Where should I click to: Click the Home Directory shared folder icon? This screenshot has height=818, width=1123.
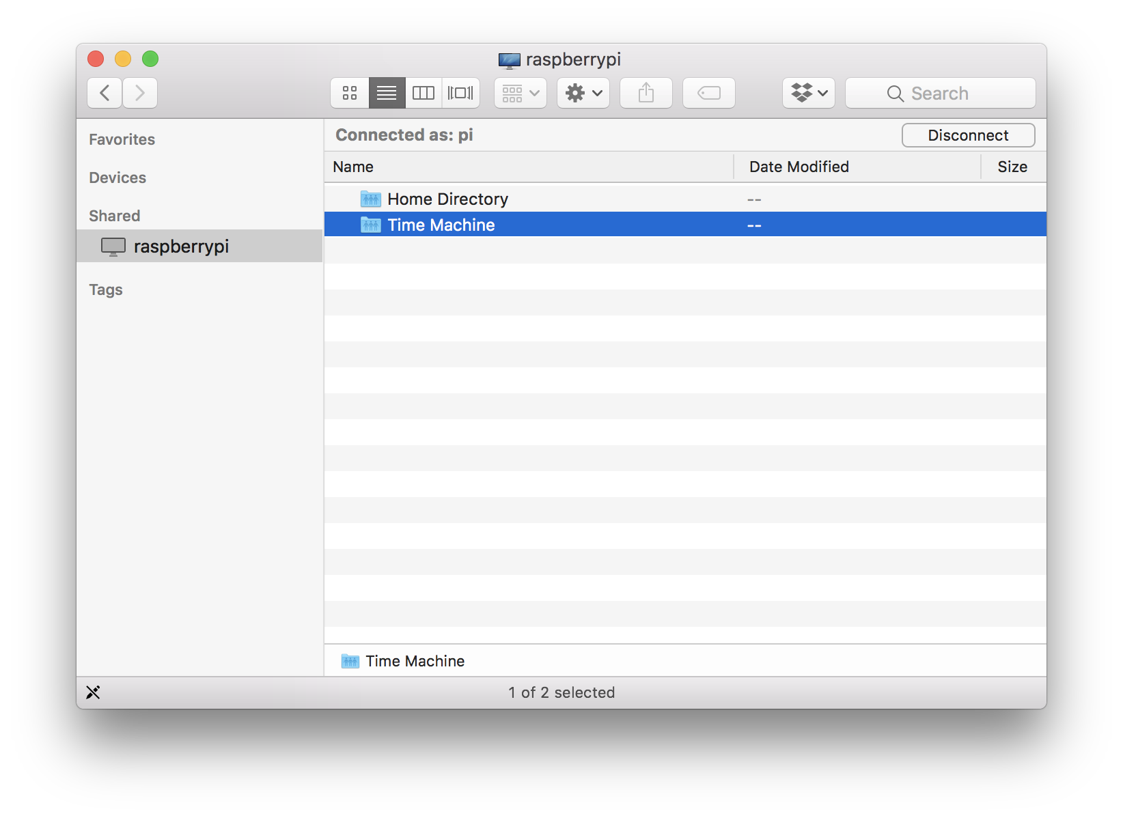(371, 199)
